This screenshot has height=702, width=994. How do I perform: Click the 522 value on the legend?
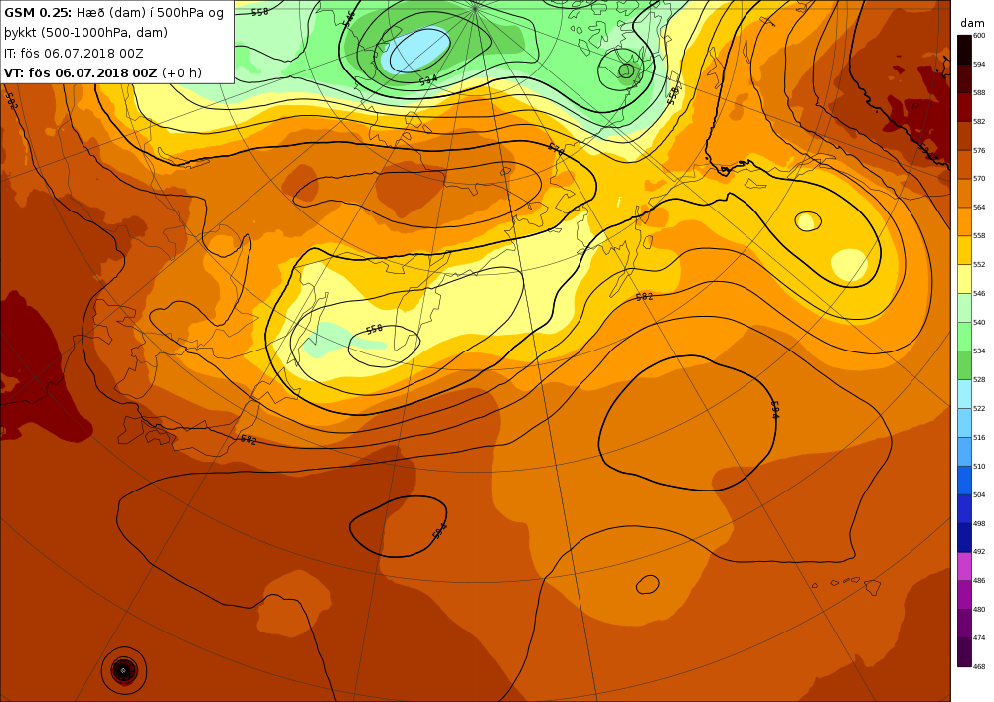click(979, 409)
